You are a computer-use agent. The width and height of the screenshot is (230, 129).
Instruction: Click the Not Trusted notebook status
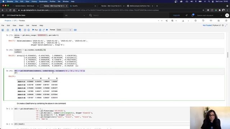[x=207, y=25]
